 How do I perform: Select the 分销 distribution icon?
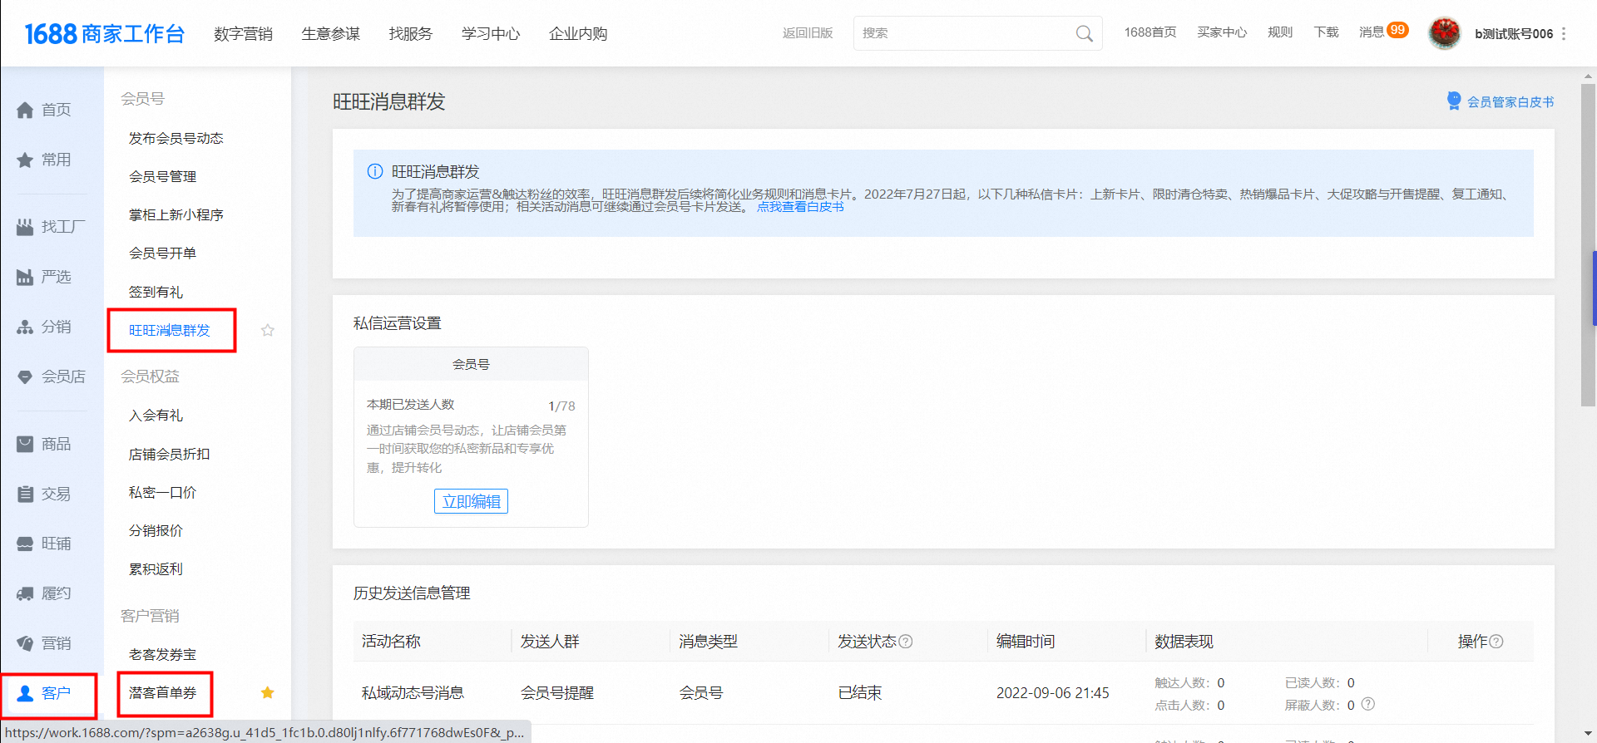25,327
